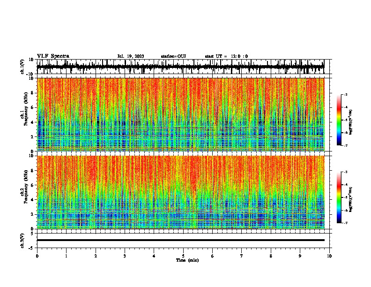Click the ch.1 color scale bar

(339, 120)
